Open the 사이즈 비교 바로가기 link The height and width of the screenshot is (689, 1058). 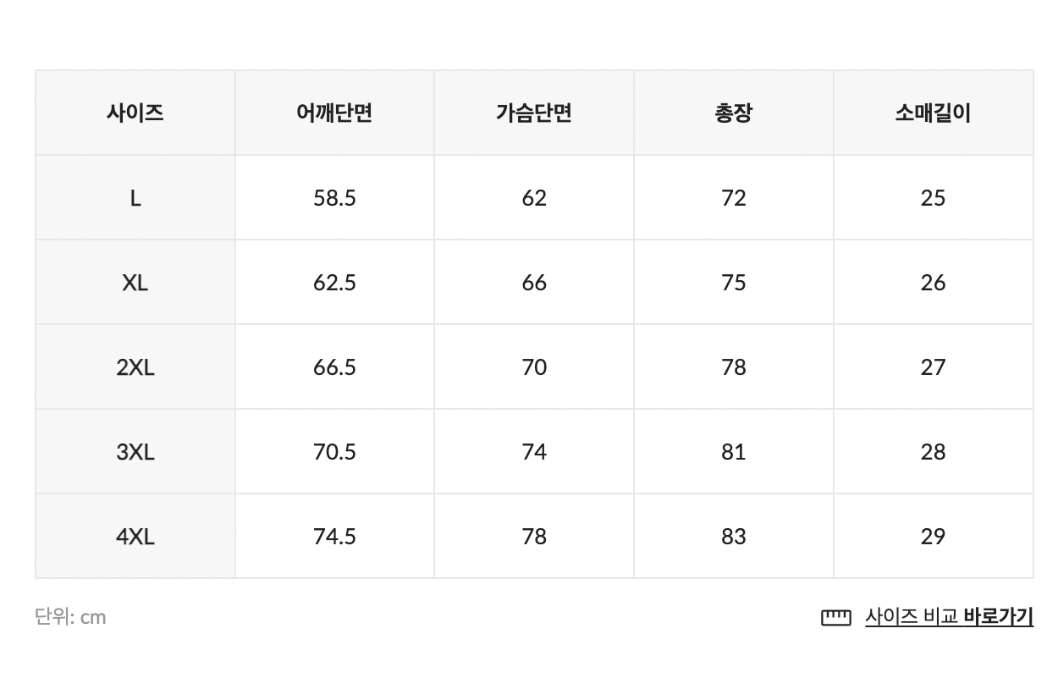point(948,617)
